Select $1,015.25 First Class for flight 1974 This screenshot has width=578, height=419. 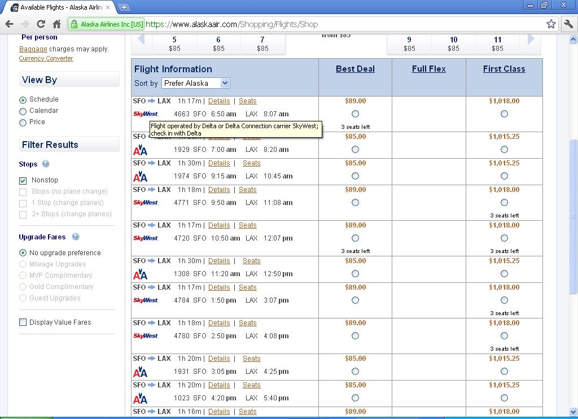(x=504, y=176)
